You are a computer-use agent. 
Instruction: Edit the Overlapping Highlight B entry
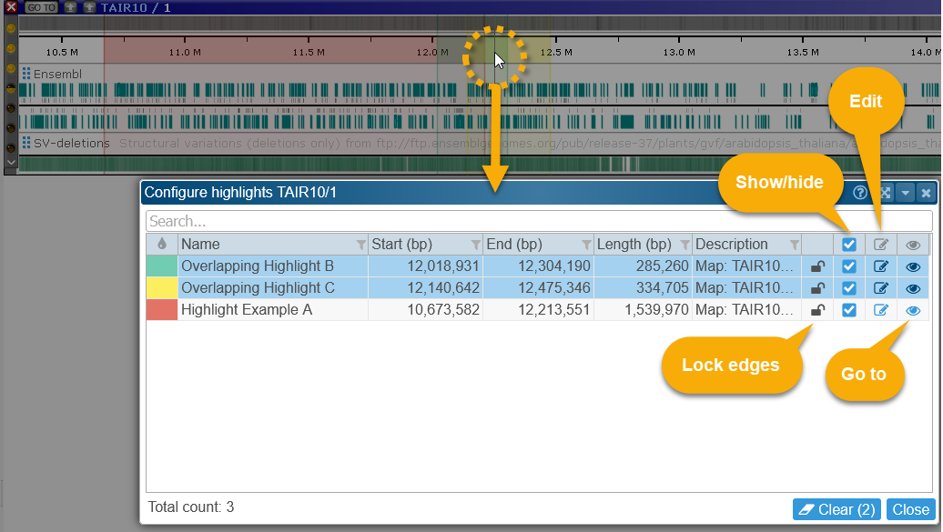881,266
